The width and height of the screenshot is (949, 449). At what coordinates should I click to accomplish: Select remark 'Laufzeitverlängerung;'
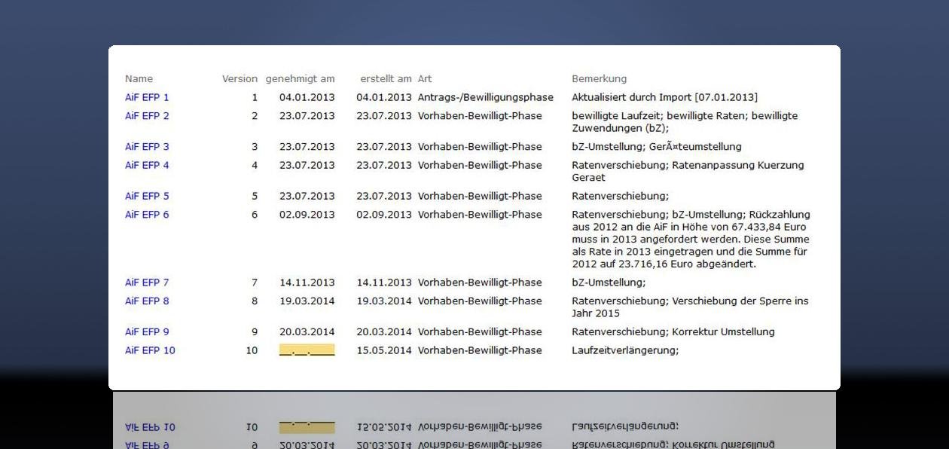(625, 350)
